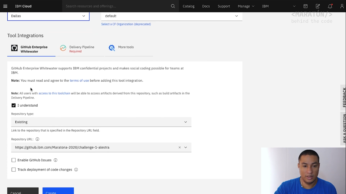Screen dimensions: 346x194
Task: Open the Repository type Existing dropdown
Action: point(101,122)
